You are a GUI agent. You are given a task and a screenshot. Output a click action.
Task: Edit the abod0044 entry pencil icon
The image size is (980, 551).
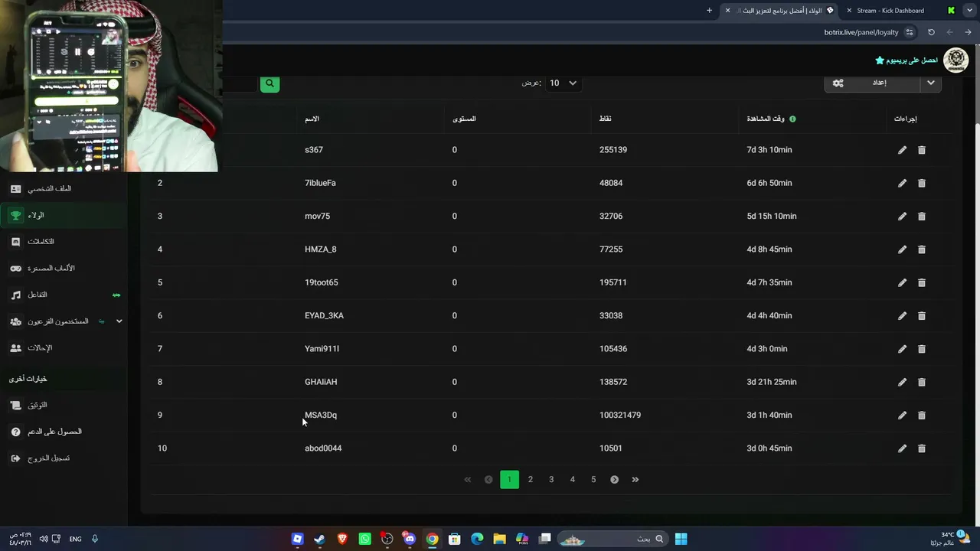902,448
